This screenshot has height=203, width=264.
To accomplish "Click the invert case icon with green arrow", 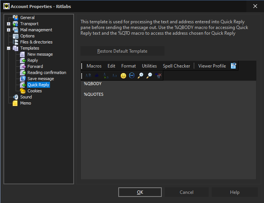I will 106,76.
